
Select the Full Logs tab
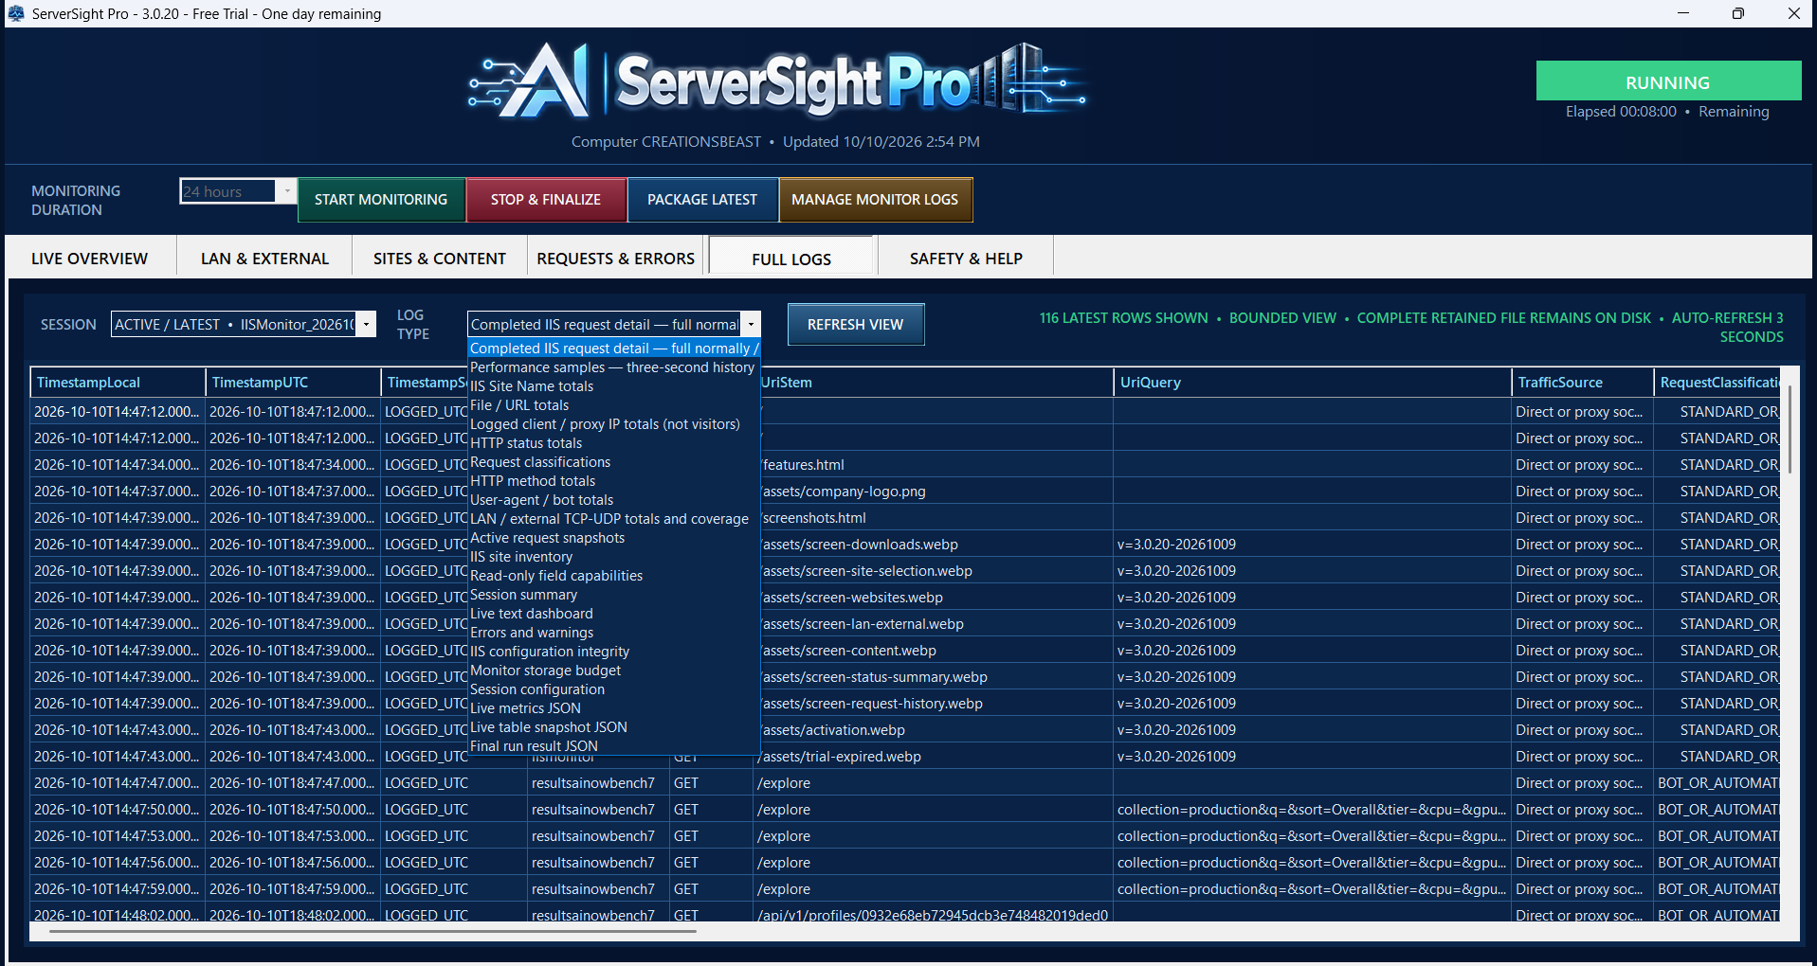[x=791, y=259]
